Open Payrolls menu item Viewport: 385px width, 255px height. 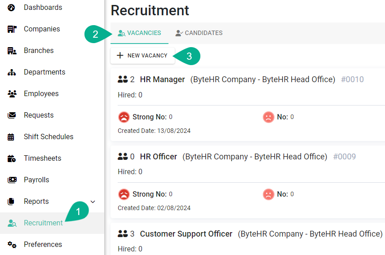pos(52,180)
